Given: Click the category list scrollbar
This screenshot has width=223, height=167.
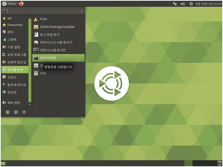Looking at the screenshot, I should [30, 60].
